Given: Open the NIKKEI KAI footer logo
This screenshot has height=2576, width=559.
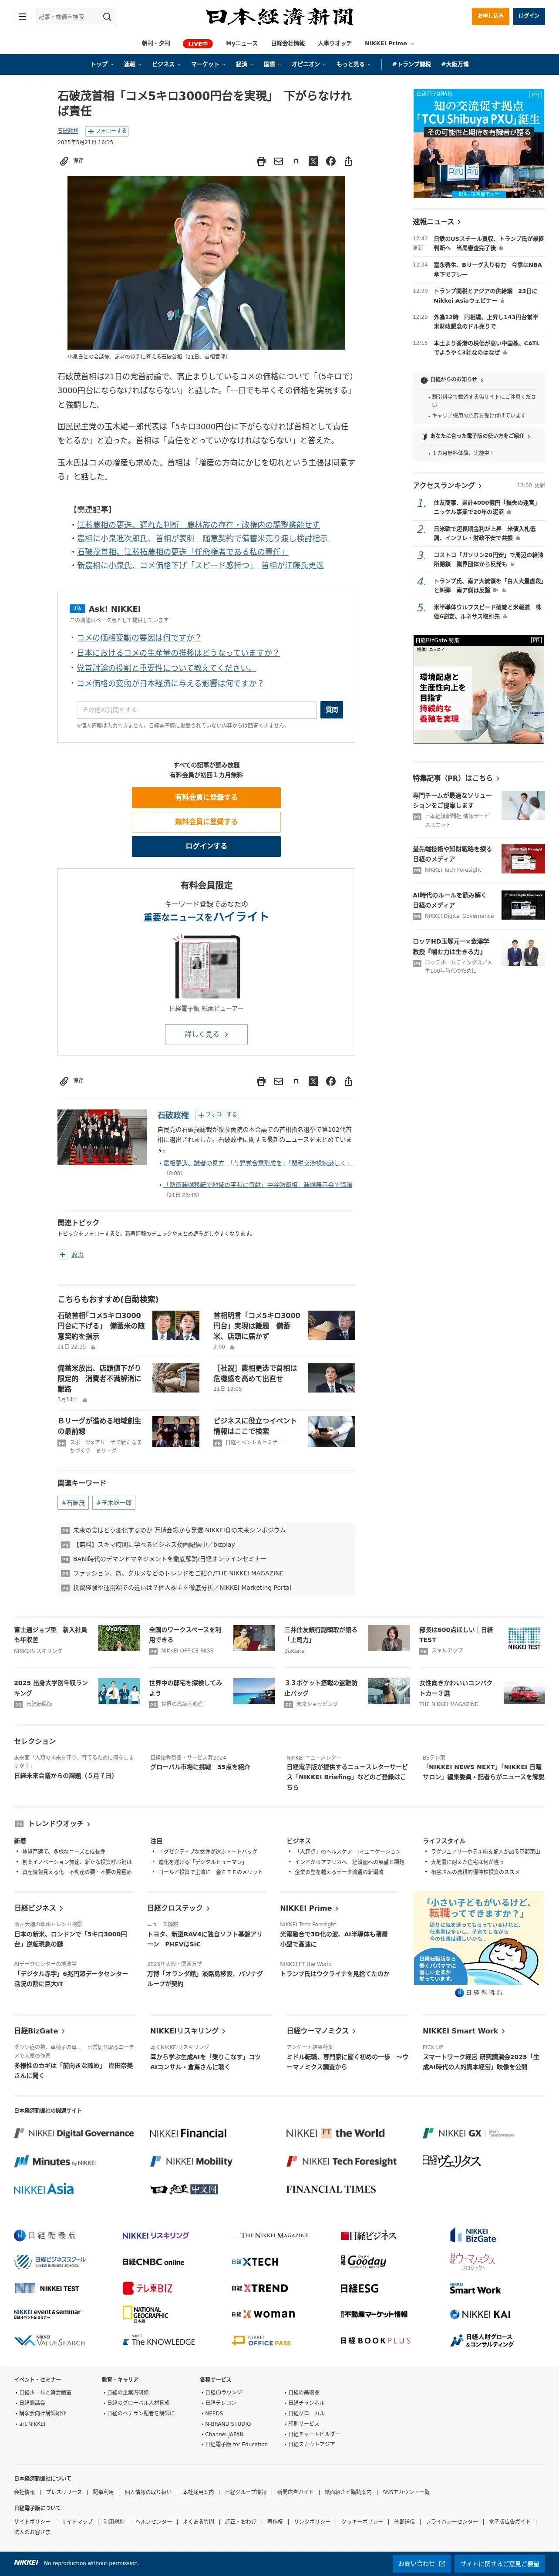Looking at the screenshot, I should click(x=480, y=2314).
